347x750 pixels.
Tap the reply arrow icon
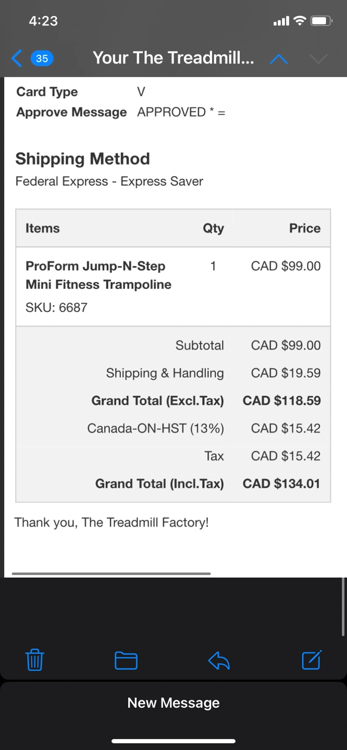tap(219, 661)
